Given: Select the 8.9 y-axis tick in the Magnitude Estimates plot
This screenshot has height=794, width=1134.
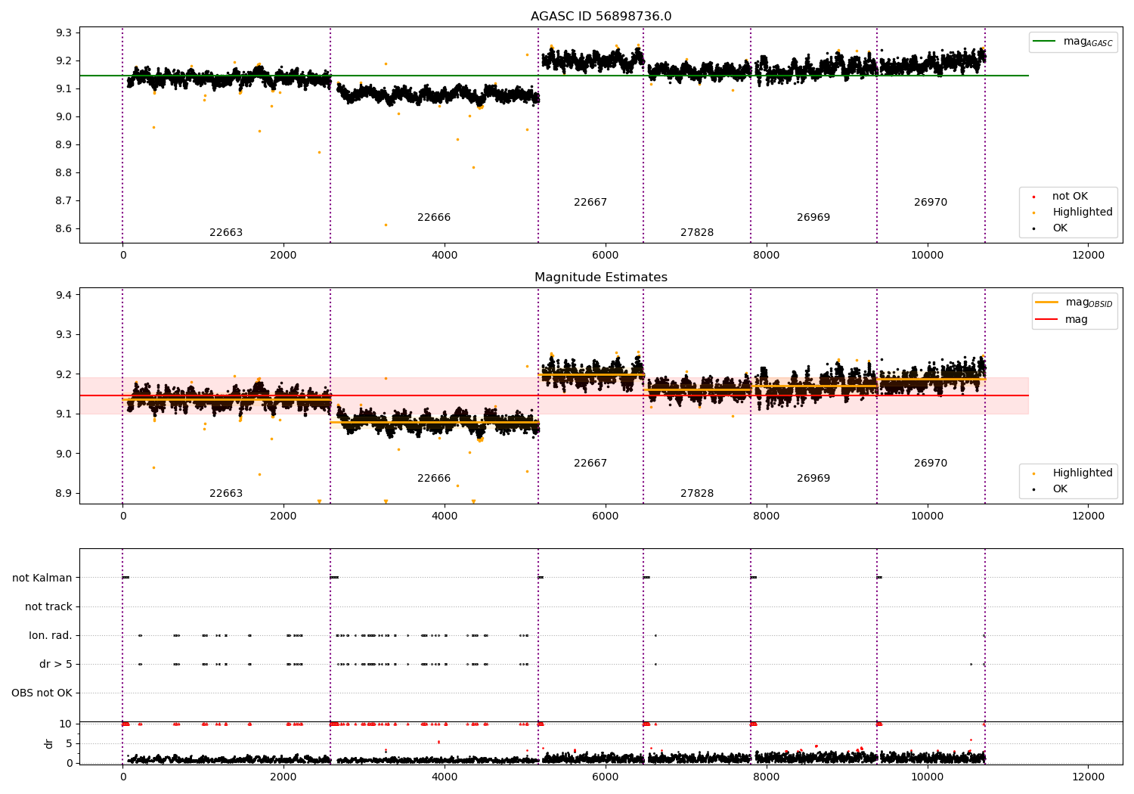Looking at the screenshot, I should click(64, 494).
